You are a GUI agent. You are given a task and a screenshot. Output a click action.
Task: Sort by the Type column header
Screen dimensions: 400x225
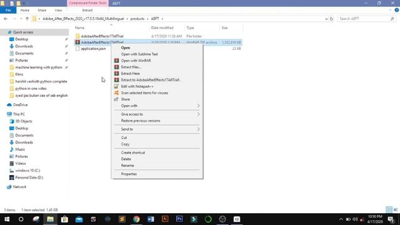(x=201, y=27)
